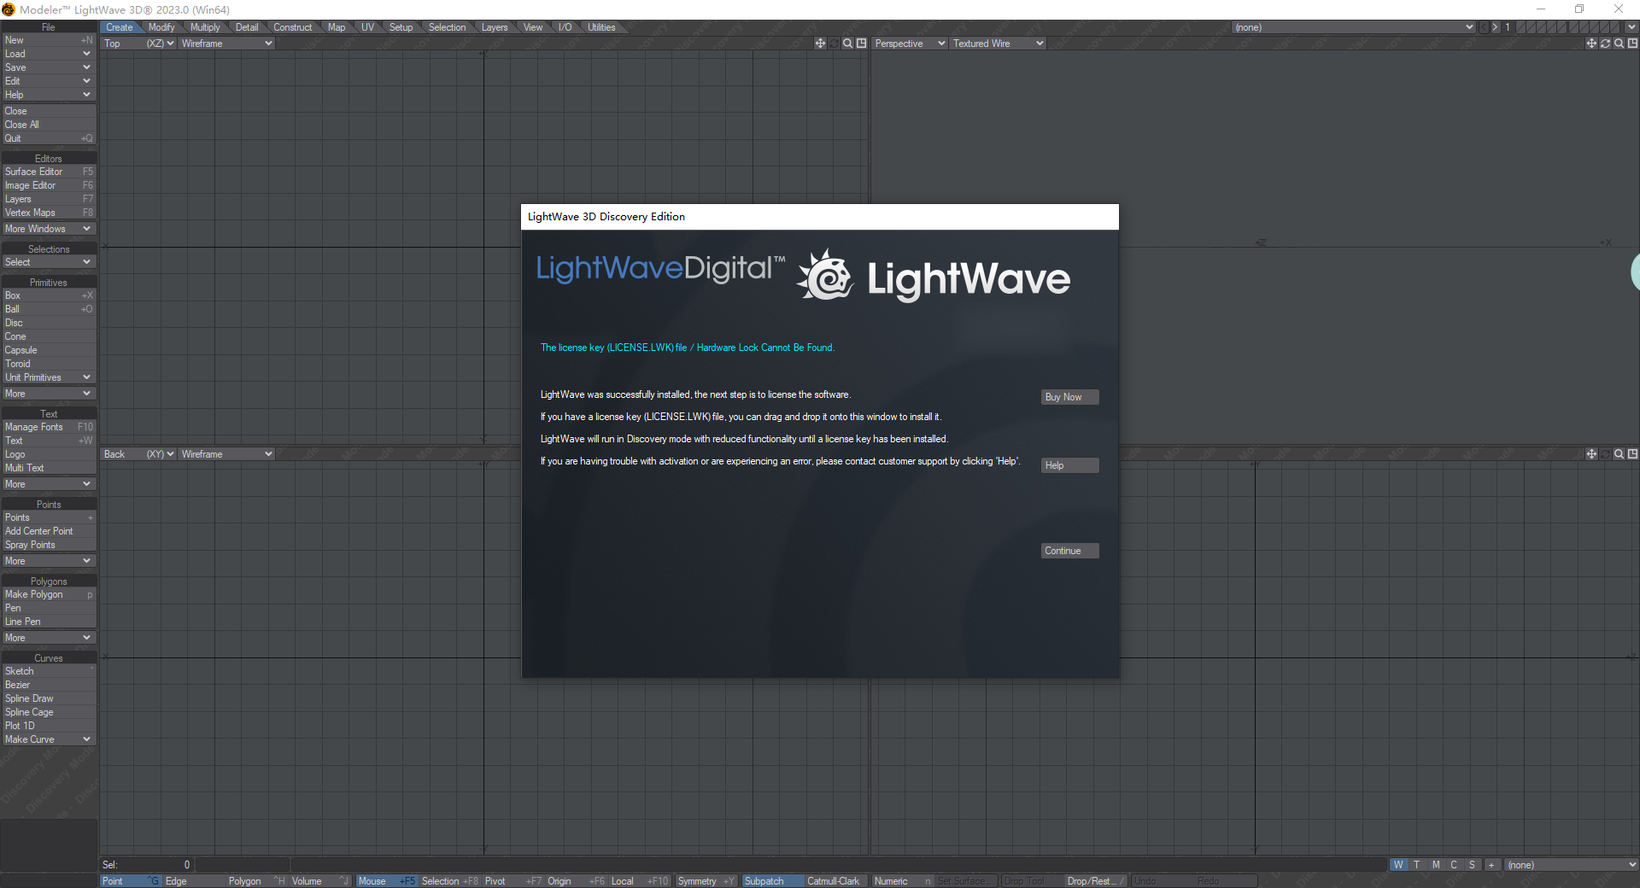
Task: Select Volume selection mode
Action: (319, 881)
